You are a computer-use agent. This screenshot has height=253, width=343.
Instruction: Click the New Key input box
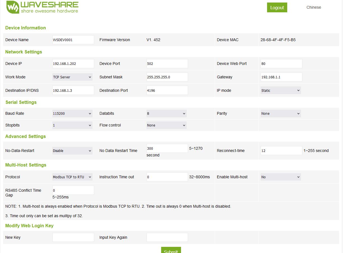coord(73,237)
